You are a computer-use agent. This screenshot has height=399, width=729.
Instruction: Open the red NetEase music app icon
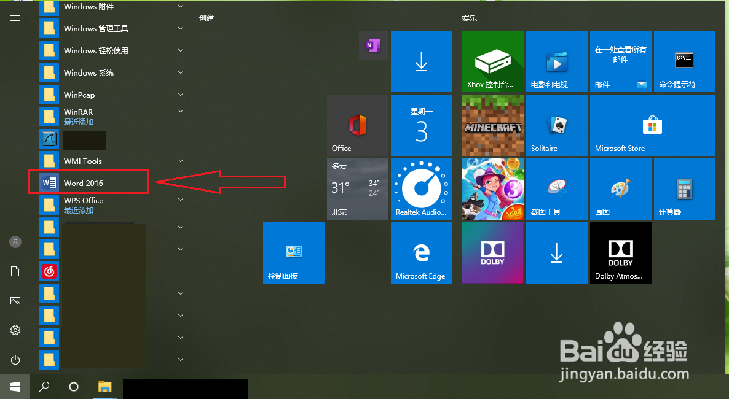click(x=49, y=271)
